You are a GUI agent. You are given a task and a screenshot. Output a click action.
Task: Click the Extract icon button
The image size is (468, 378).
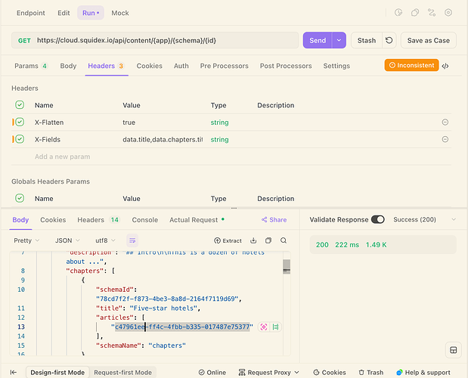228,240
